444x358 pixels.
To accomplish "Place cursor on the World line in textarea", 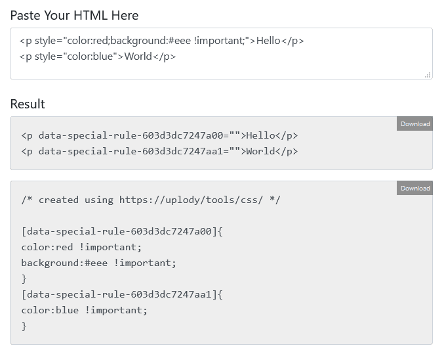I will (x=97, y=56).
